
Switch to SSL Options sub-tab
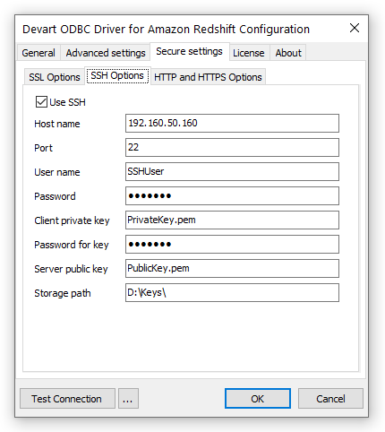point(55,77)
